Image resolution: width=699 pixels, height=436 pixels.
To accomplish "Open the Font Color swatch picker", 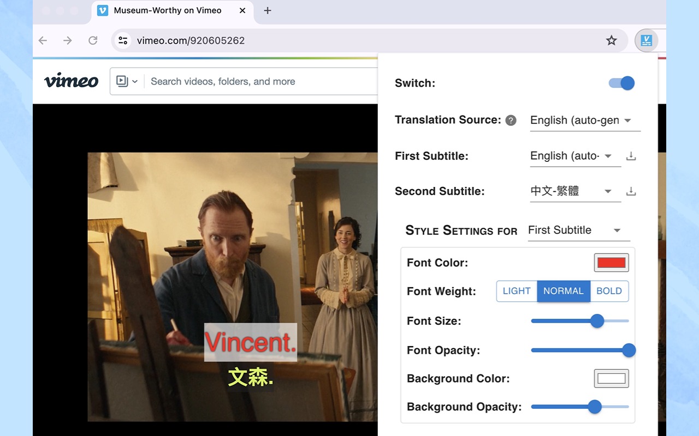I will point(611,262).
